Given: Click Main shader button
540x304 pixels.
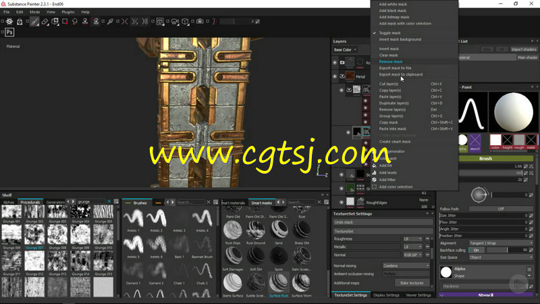Looking at the screenshot, I should point(527,57).
